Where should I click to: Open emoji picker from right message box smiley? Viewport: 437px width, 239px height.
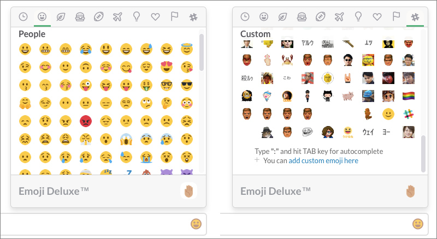pos(417,224)
